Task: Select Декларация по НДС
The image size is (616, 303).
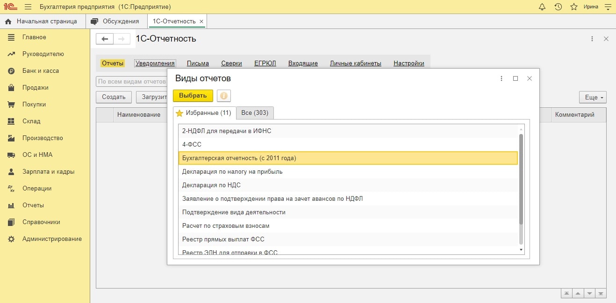Action: [348, 185]
